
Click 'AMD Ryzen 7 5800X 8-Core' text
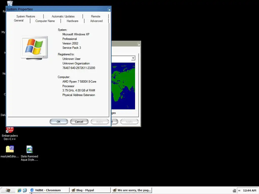coord(79,82)
